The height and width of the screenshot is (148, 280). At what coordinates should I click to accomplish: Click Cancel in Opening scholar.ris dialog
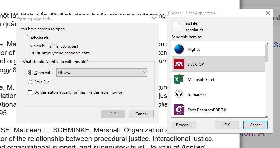click(141, 114)
